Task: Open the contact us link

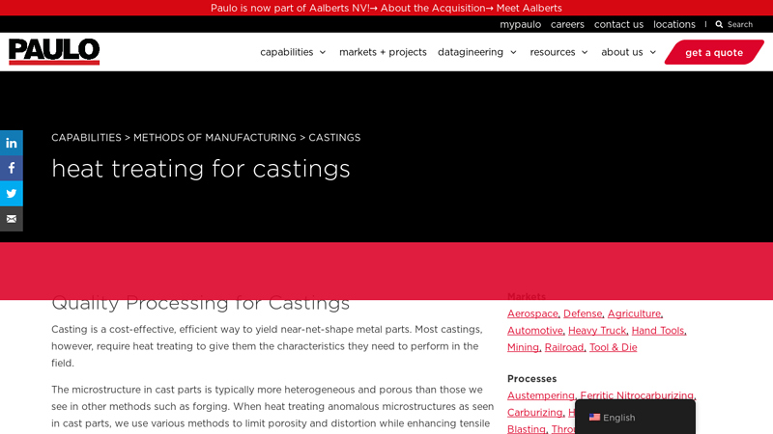Action: tap(618, 24)
